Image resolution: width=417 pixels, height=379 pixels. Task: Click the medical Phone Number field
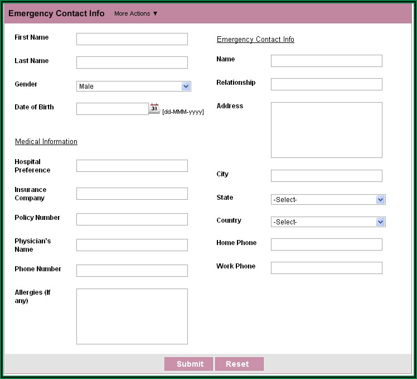pos(132,271)
